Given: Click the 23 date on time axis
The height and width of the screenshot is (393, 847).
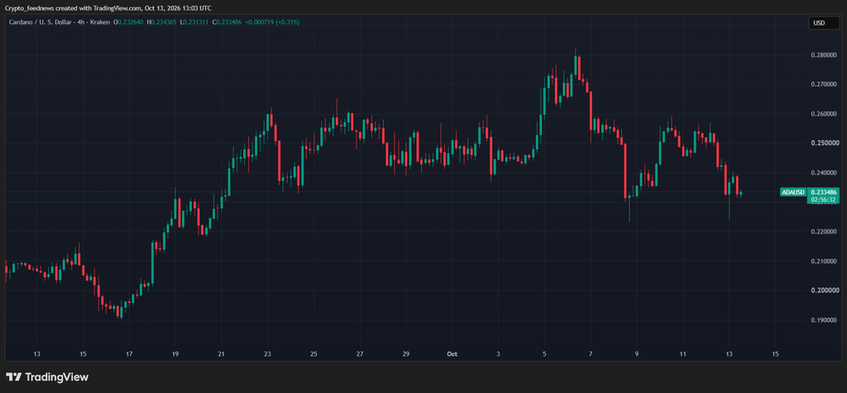Looking at the screenshot, I should [x=267, y=354].
